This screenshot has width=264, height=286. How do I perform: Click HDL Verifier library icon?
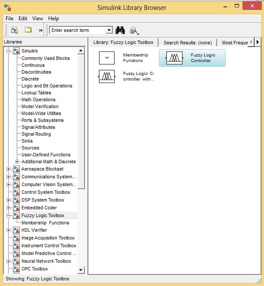(16, 230)
